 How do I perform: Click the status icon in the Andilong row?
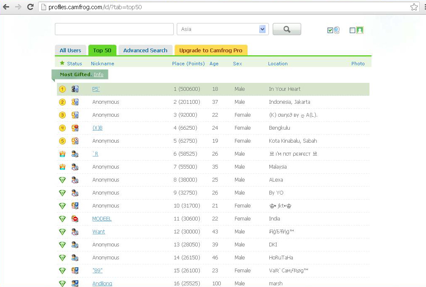pyautogui.click(x=75, y=284)
